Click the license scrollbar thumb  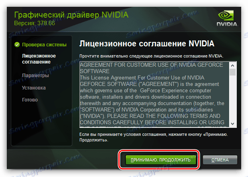(232, 72)
